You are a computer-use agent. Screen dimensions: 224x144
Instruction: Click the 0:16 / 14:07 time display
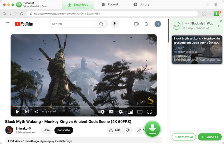49,112
